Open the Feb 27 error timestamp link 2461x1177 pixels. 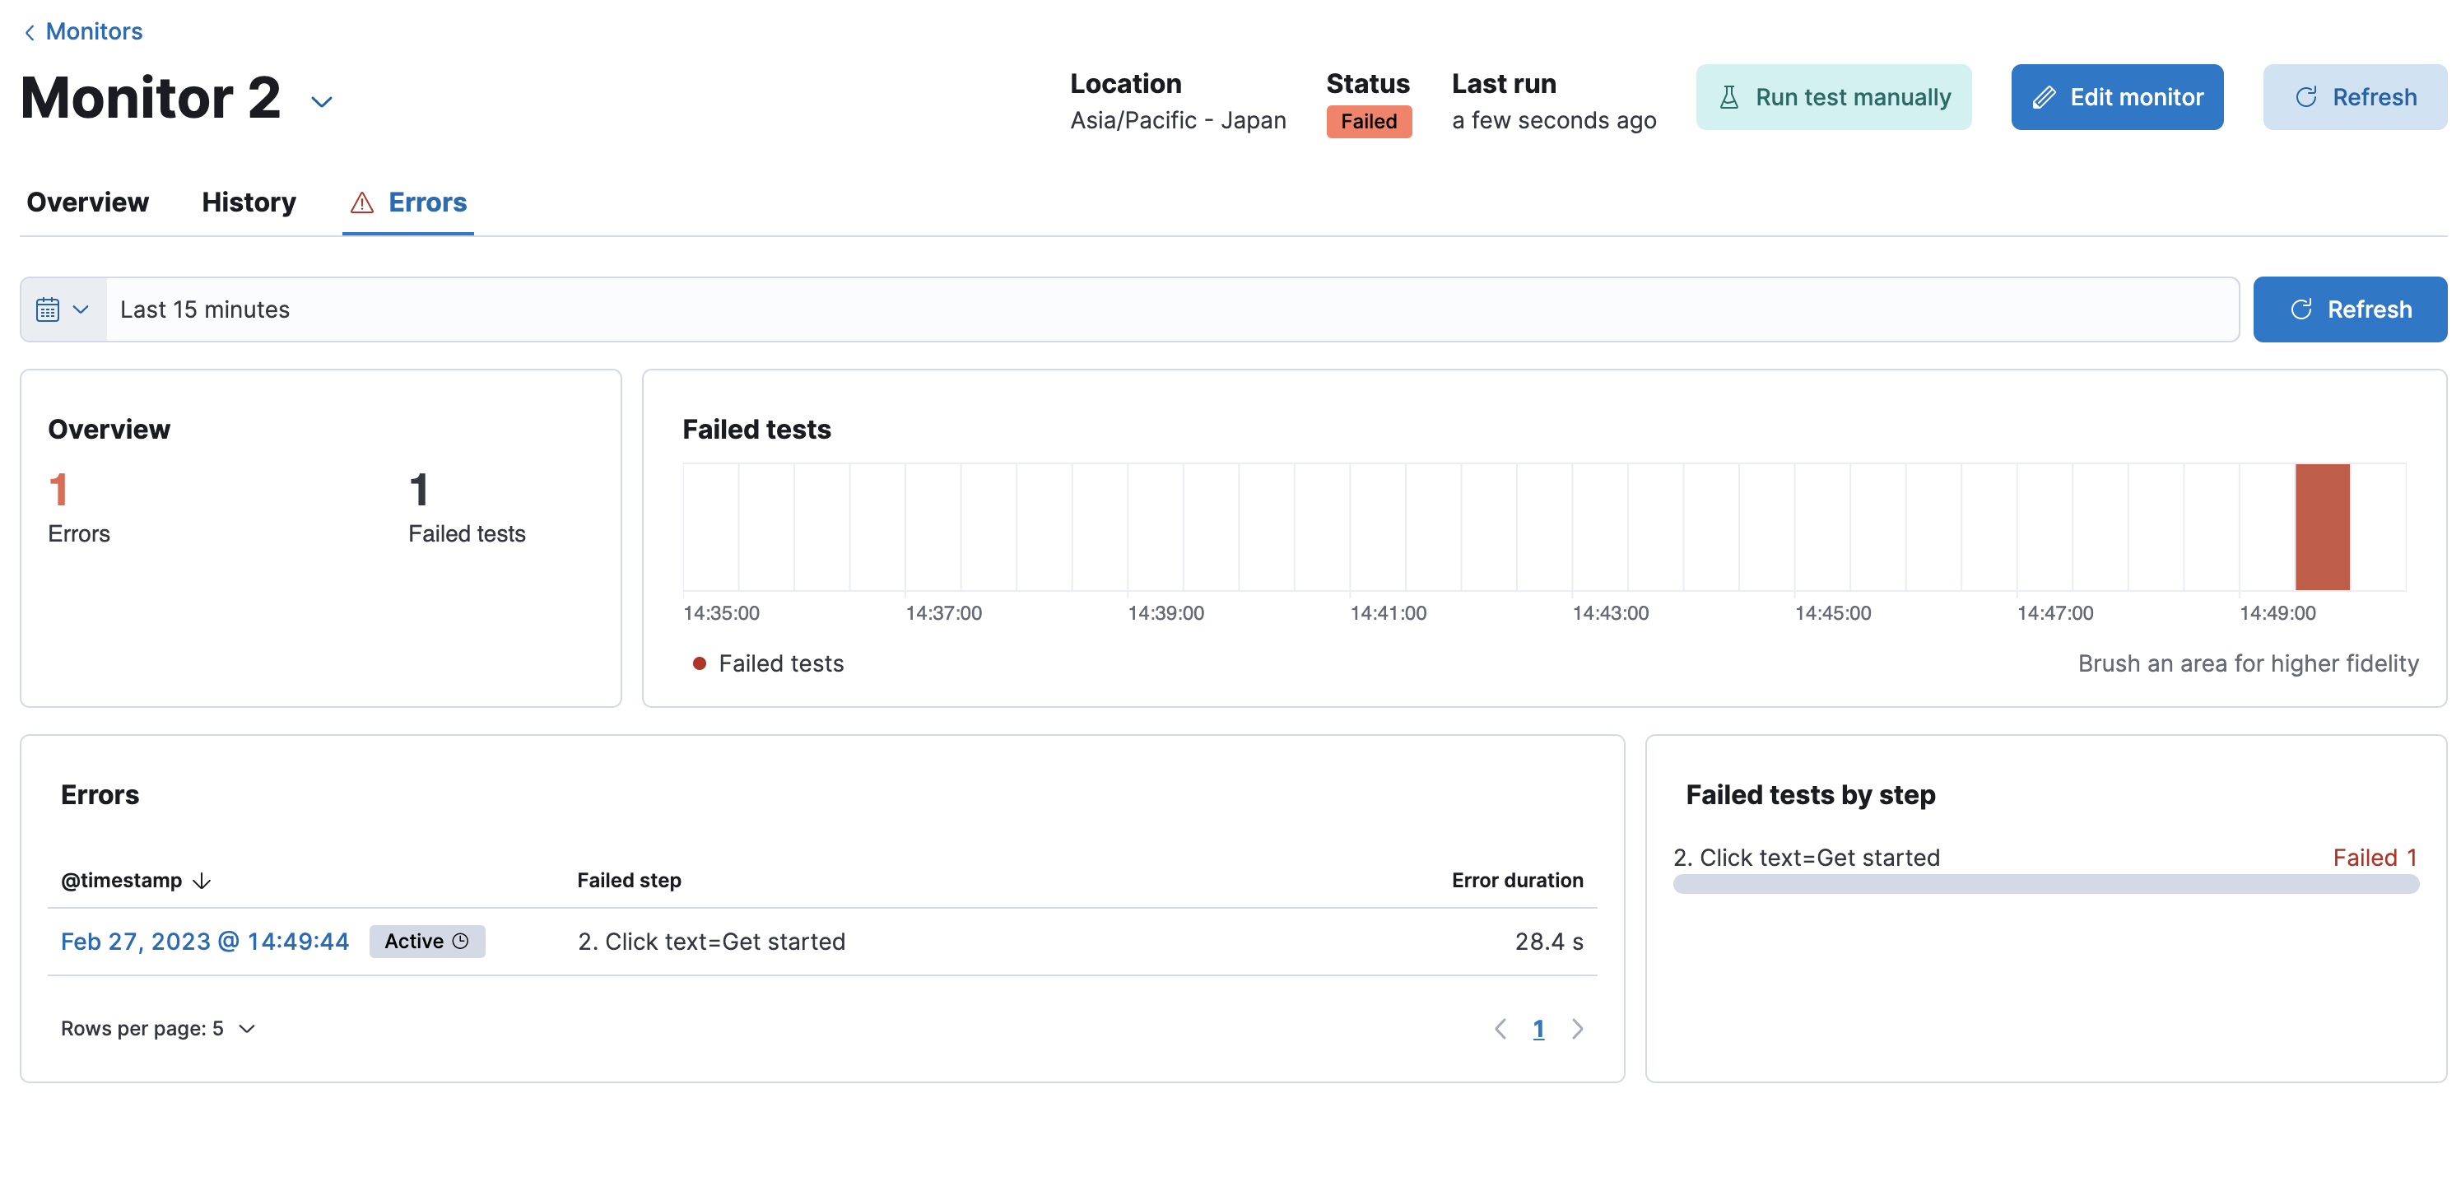(204, 941)
